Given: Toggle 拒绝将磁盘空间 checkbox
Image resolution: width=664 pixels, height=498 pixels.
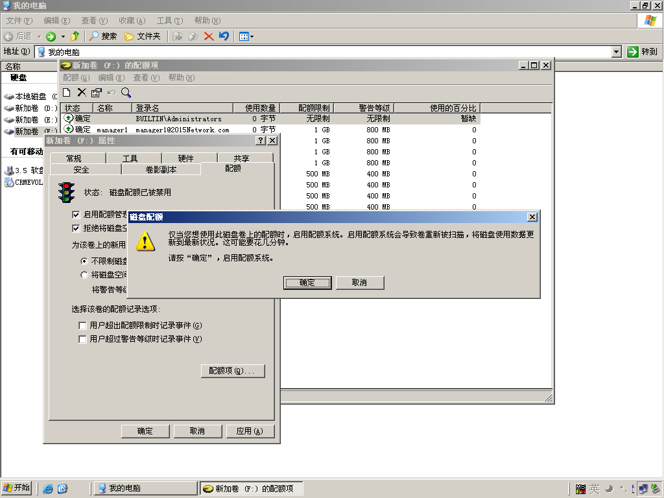Looking at the screenshot, I should [x=76, y=228].
